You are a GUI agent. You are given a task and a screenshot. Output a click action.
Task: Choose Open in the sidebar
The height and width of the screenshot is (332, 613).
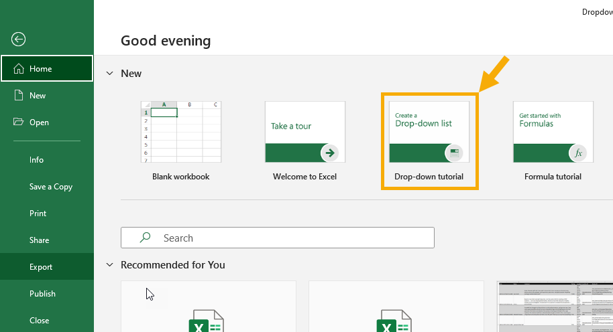click(47, 122)
